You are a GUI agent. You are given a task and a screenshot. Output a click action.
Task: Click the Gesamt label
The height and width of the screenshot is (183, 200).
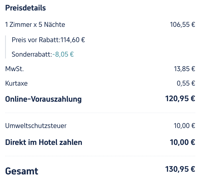click(22, 171)
